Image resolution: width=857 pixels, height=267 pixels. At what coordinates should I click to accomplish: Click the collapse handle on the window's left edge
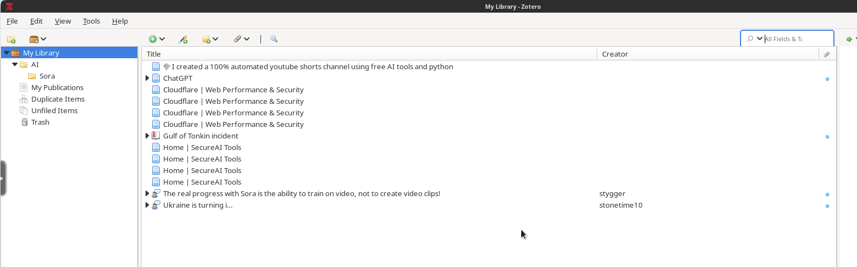coord(3,179)
